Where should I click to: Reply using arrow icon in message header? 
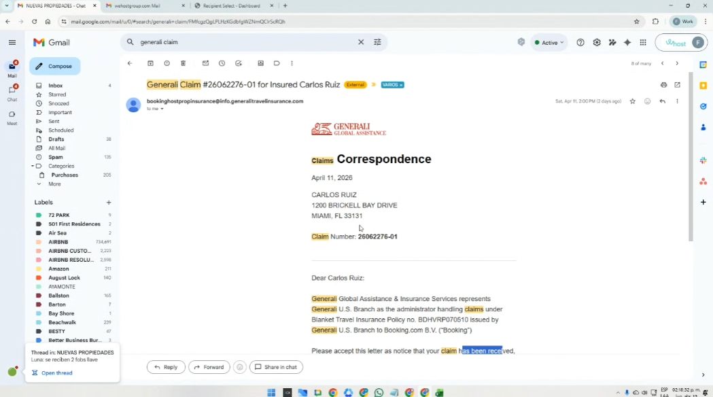coord(663,101)
